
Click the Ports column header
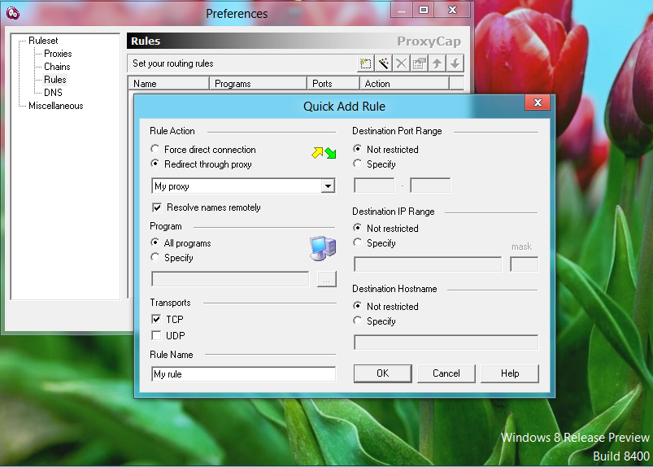333,83
